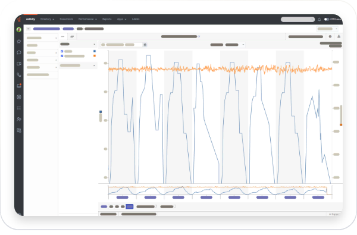This screenshot has width=357, height=235.
Task: Click the settings gear icon above chart
Action: (x=330, y=36)
